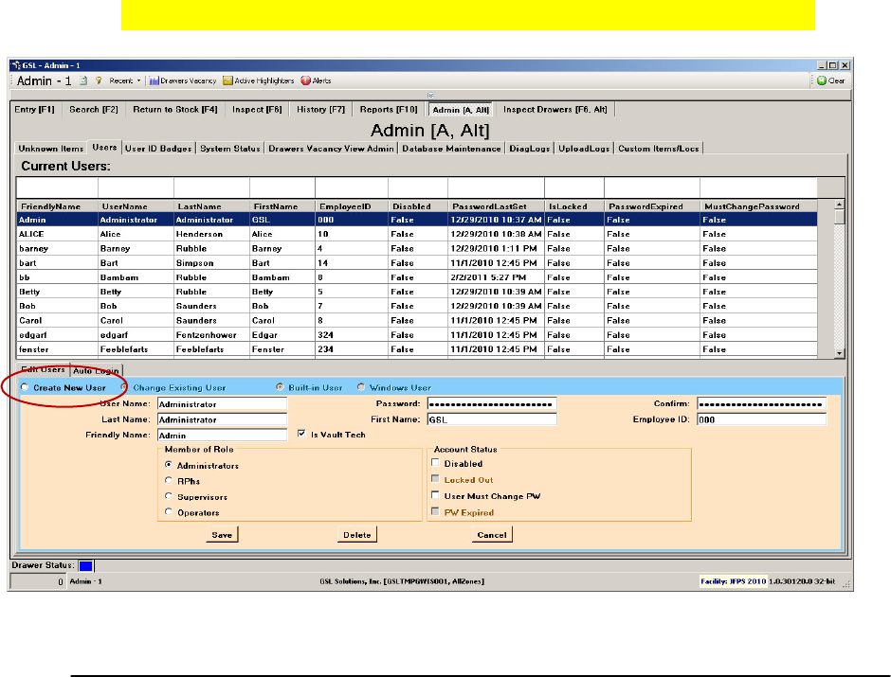Click the red Alerts icon
Image resolution: width=891 pixels, height=677 pixels.
click(305, 81)
